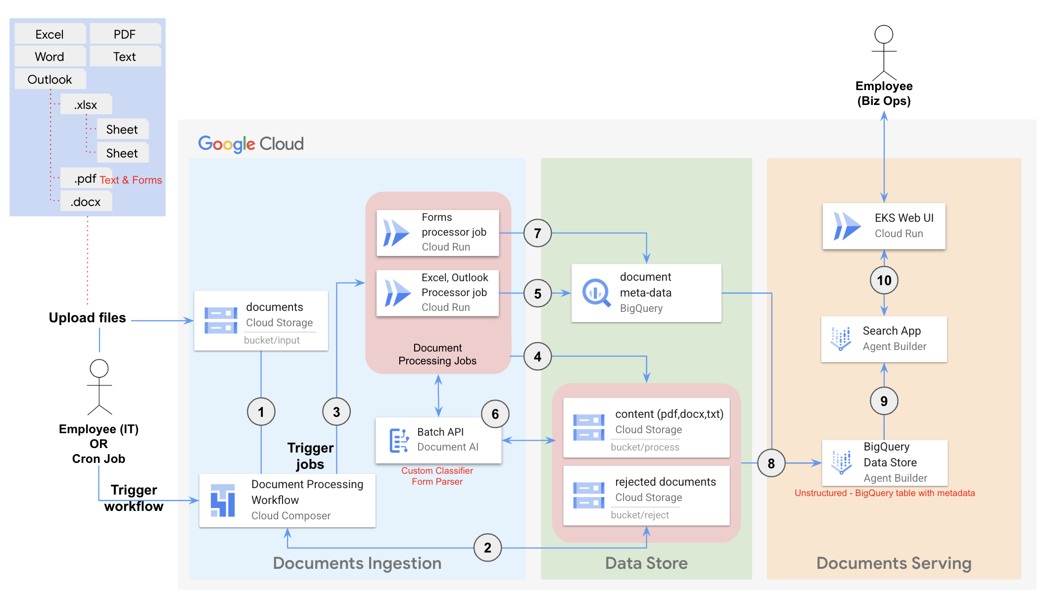Click the 'Custom Classifier Form Parser' red text
Screen dimensions: 1049x603
click(437, 476)
